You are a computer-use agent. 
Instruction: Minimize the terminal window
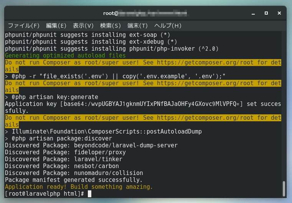pyautogui.click(x=253, y=13)
